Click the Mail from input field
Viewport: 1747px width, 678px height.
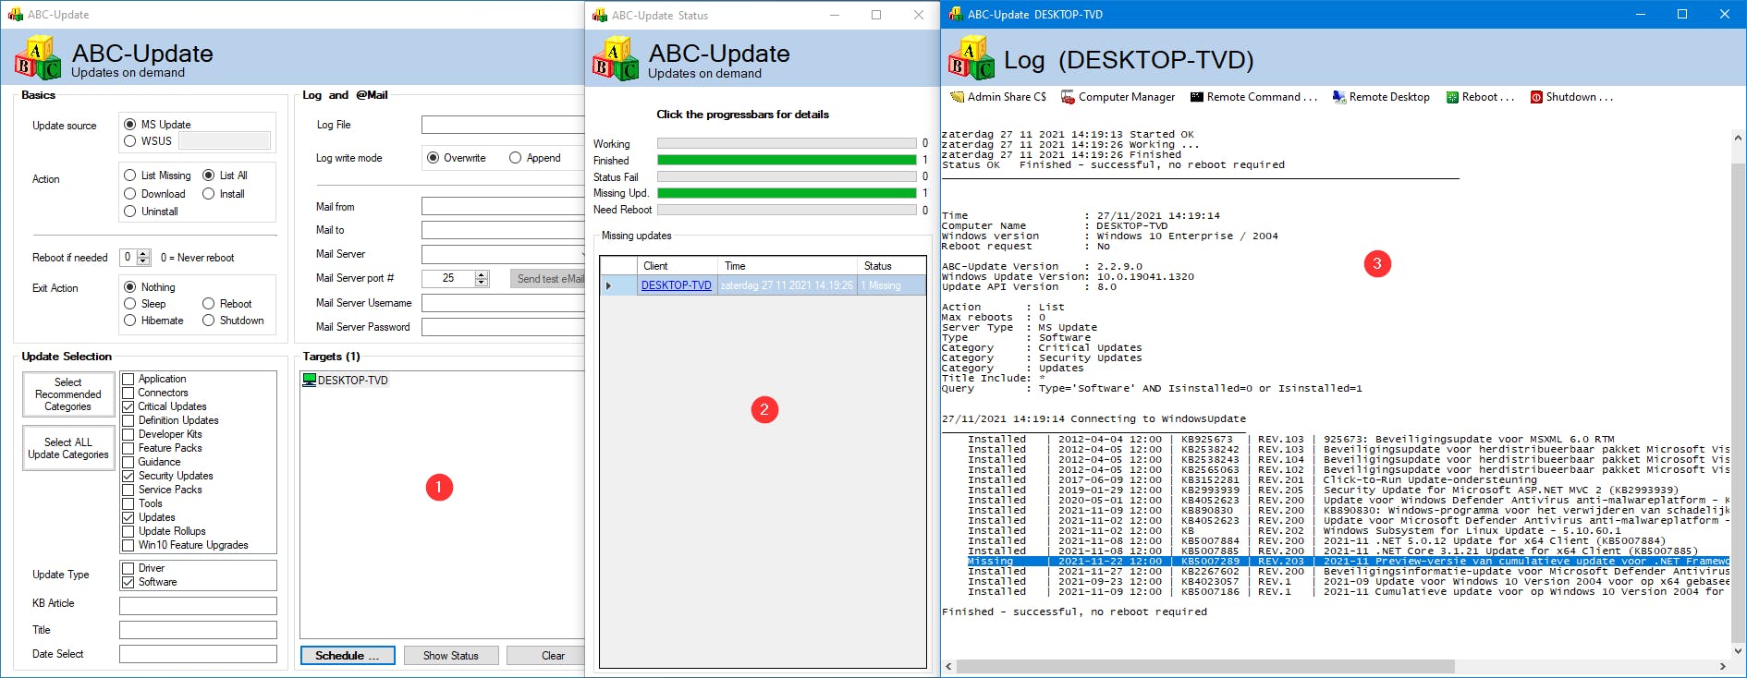click(504, 206)
